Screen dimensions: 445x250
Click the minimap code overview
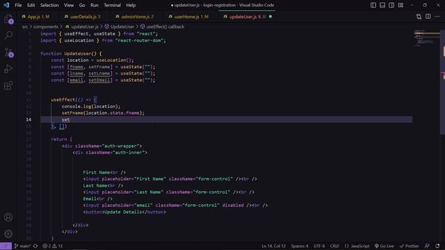[x=426, y=38]
